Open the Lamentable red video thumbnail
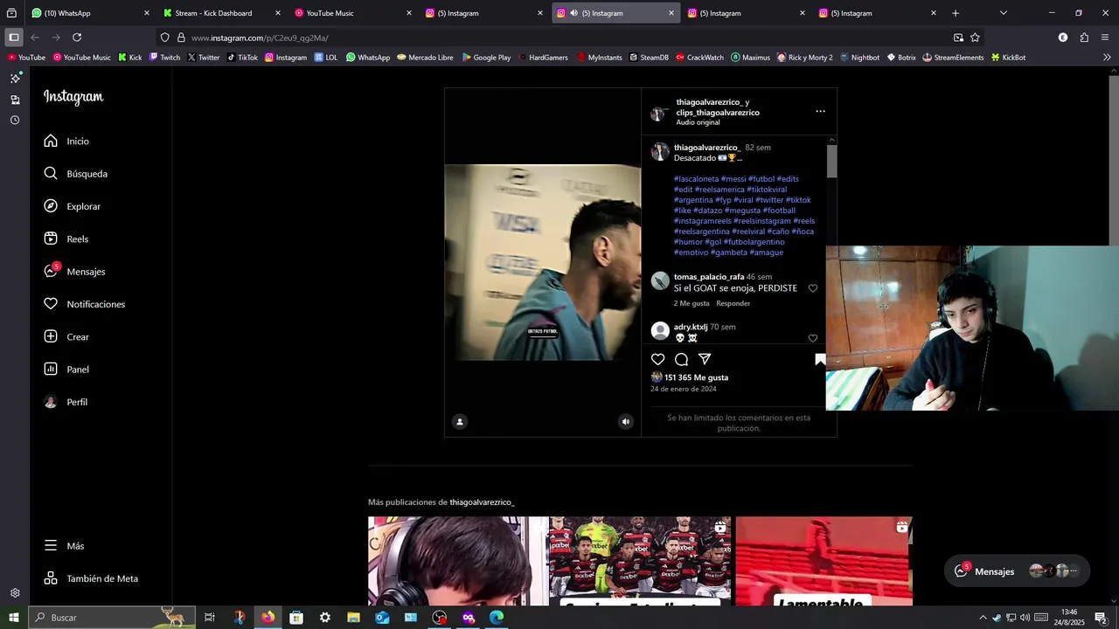1119x629 pixels. point(824,561)
